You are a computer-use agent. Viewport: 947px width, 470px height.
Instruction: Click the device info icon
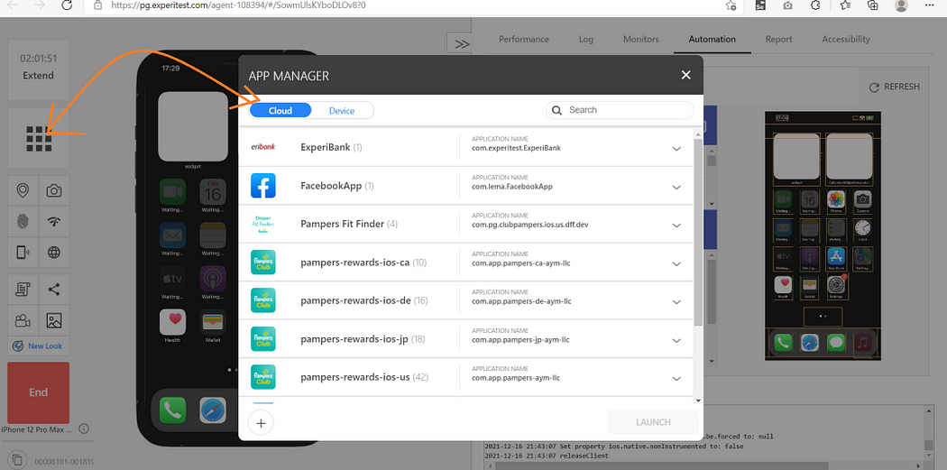tap(84, 429)
